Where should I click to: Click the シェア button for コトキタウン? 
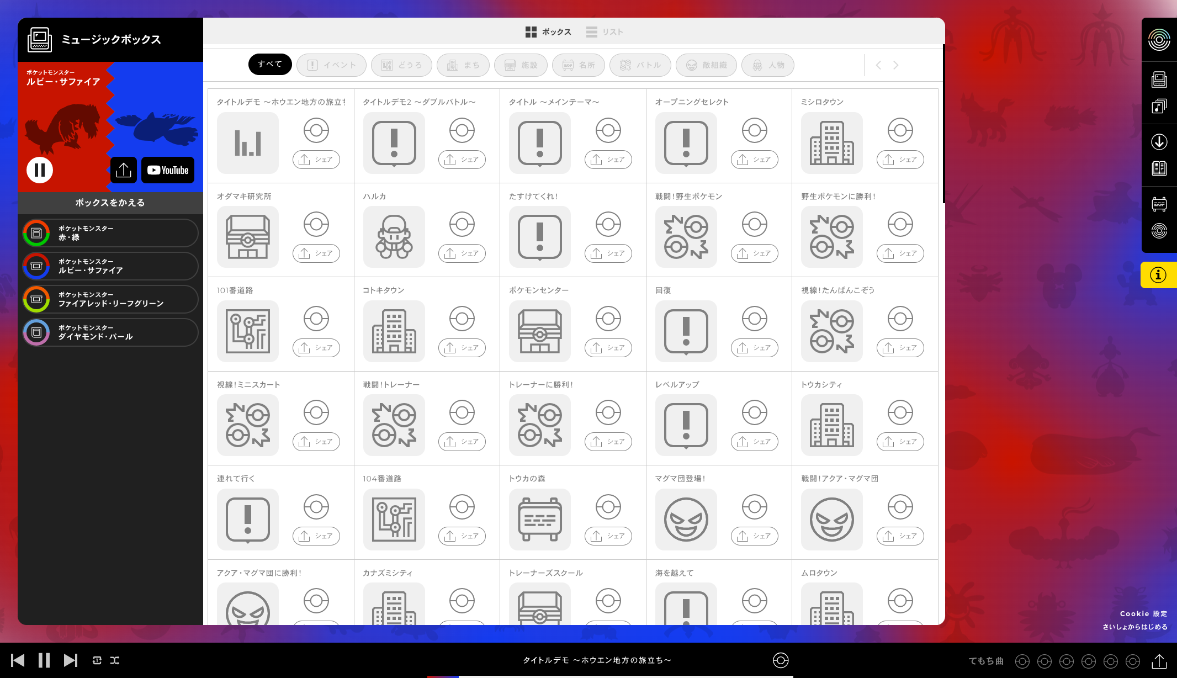462,348
